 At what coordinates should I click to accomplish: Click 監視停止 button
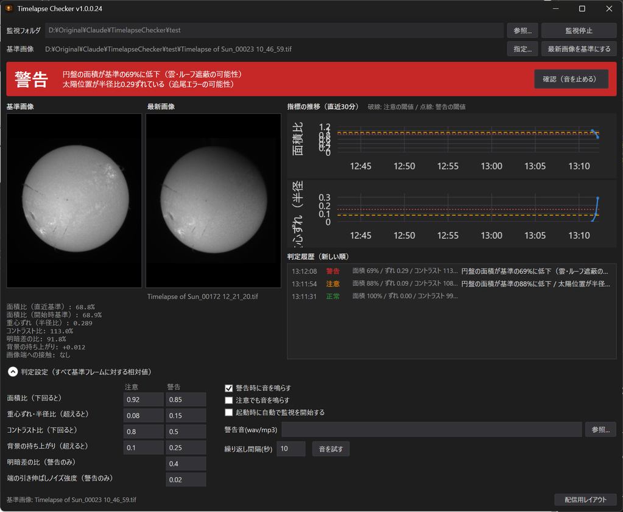click(579, 30)
